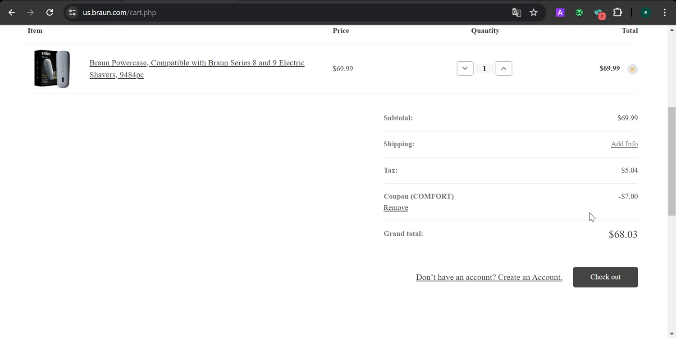The image size is (676, 338).
Task: Open the purple A extension
Action: tap(560, 13)
